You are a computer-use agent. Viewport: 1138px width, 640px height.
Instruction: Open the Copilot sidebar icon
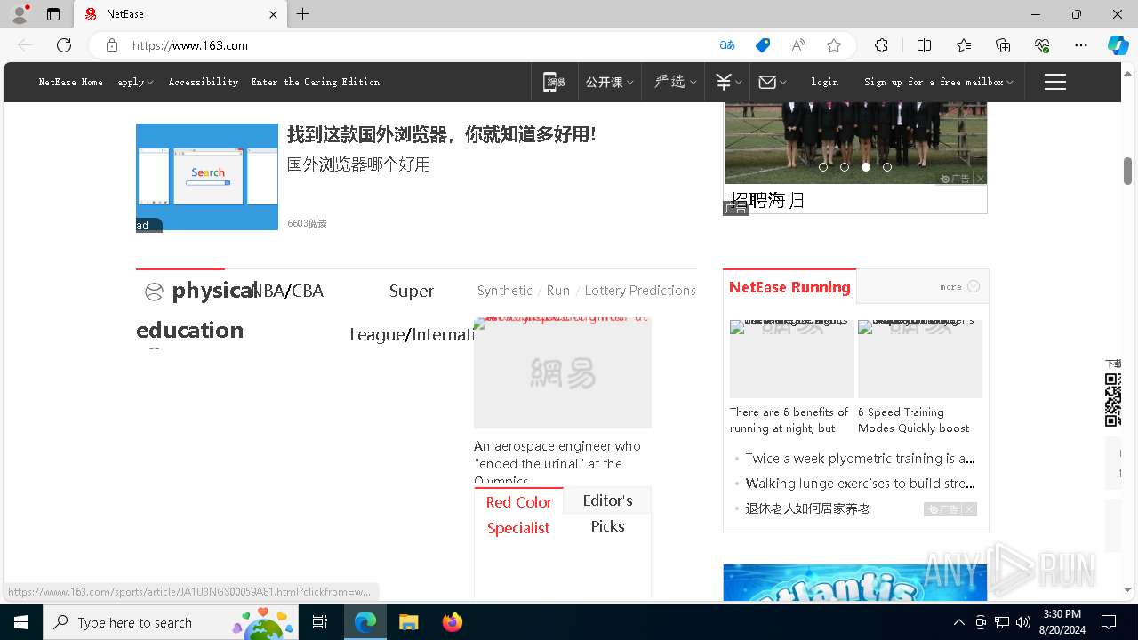click(x=1118, y=45)
